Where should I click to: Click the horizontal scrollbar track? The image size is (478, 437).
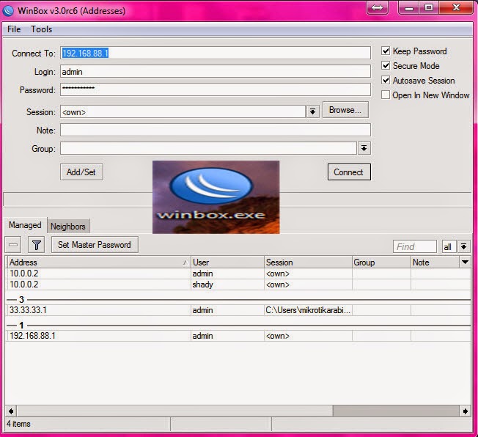[396, 411]
